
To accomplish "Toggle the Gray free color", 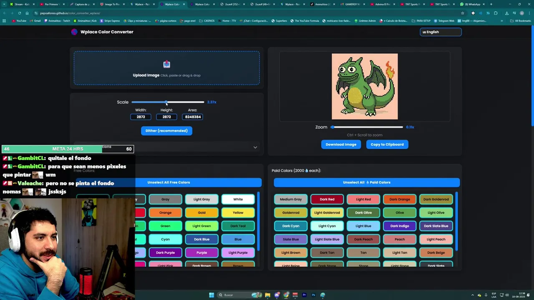I will (165, 199).
